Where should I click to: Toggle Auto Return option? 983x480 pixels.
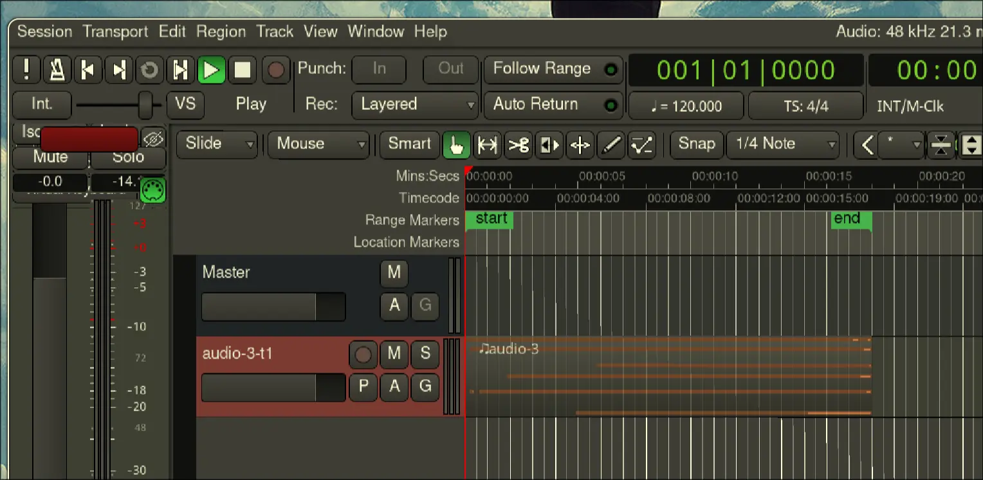tap(552, 105)
